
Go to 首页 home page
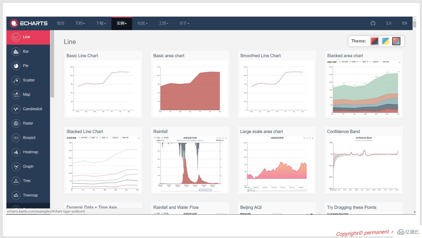coord(61,23)
